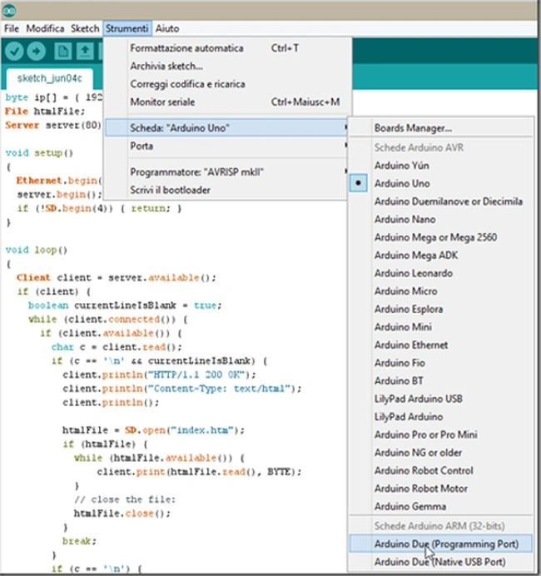The width and height of the screenshot is (541, 576).
Task: Click the "// close the file:" comment
Action: click(x=125, y=499)
